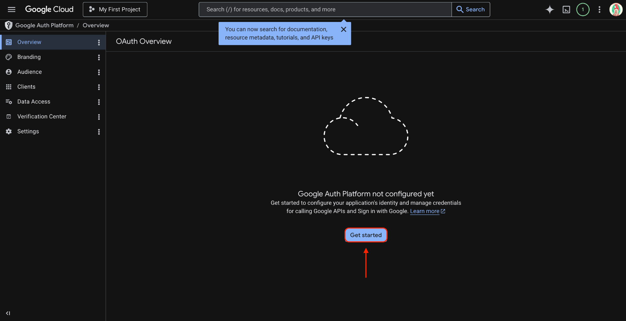Click the Settings gear icon
626x321 pixels.
tap(9, 132)
